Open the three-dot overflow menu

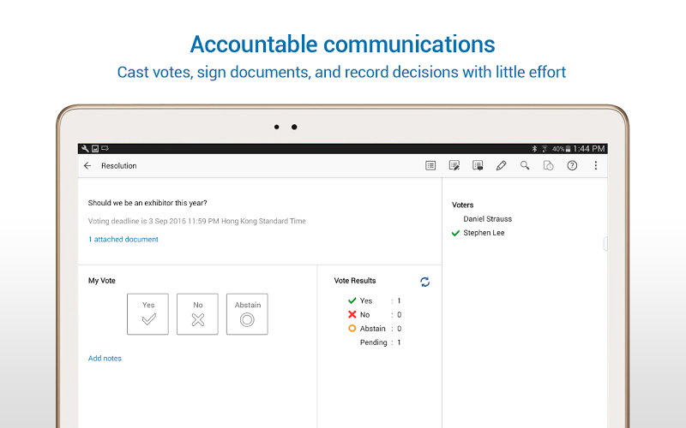coord(596,166)
